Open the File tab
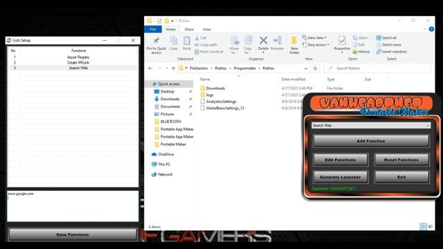 [153, 29]
